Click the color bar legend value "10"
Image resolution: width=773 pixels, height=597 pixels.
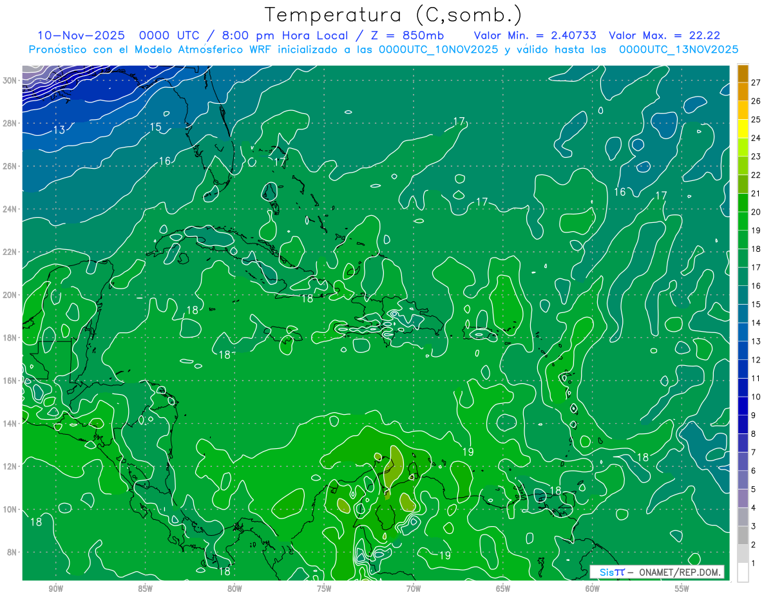tap(756, 397)
